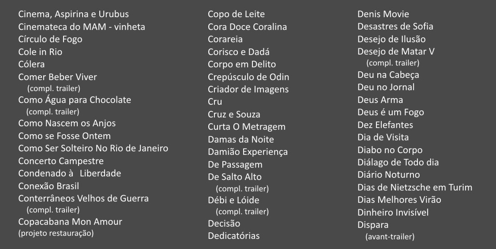Screen dimensions: 496x249
Task: Select Dinheiro Invisível title
Action: 393,212
